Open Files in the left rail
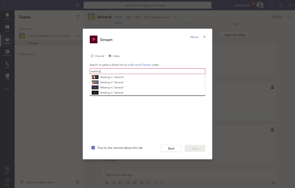 [x=7, y=76]
